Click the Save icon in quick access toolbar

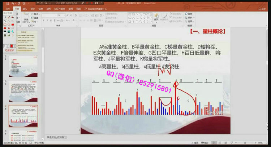point(8,3)
